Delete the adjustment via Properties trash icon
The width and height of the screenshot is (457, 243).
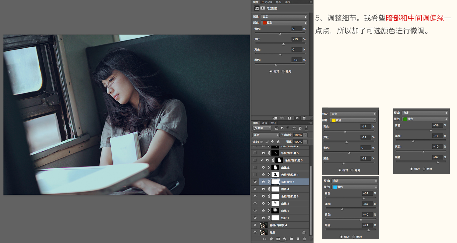304,118
